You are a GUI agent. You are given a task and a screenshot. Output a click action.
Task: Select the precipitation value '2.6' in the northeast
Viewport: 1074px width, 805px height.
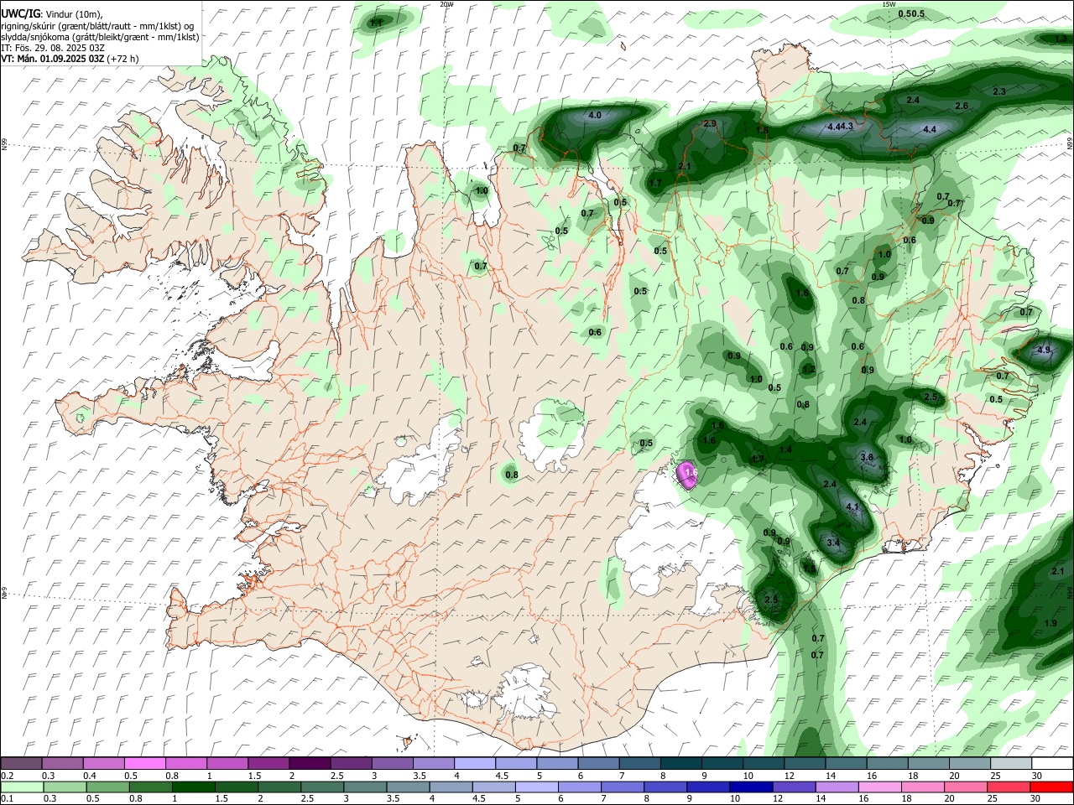tap(962, 106)
